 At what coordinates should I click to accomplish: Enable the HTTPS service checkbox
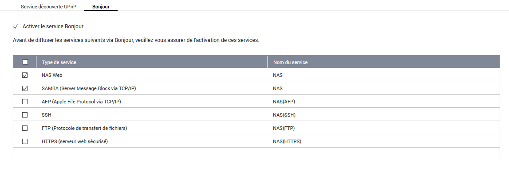coord(25,141)
